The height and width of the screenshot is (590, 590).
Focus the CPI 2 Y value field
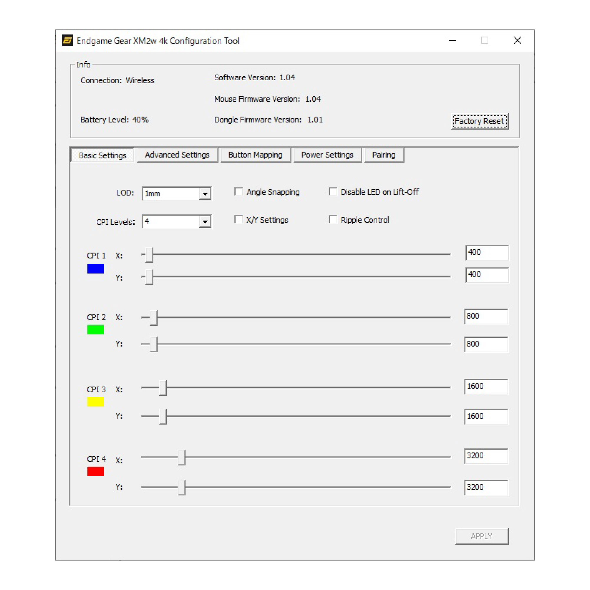pyautogui.click(x=486, y=344)
